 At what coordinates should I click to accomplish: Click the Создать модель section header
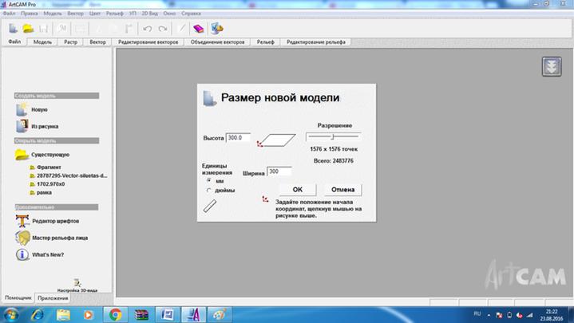coord(57,96)
